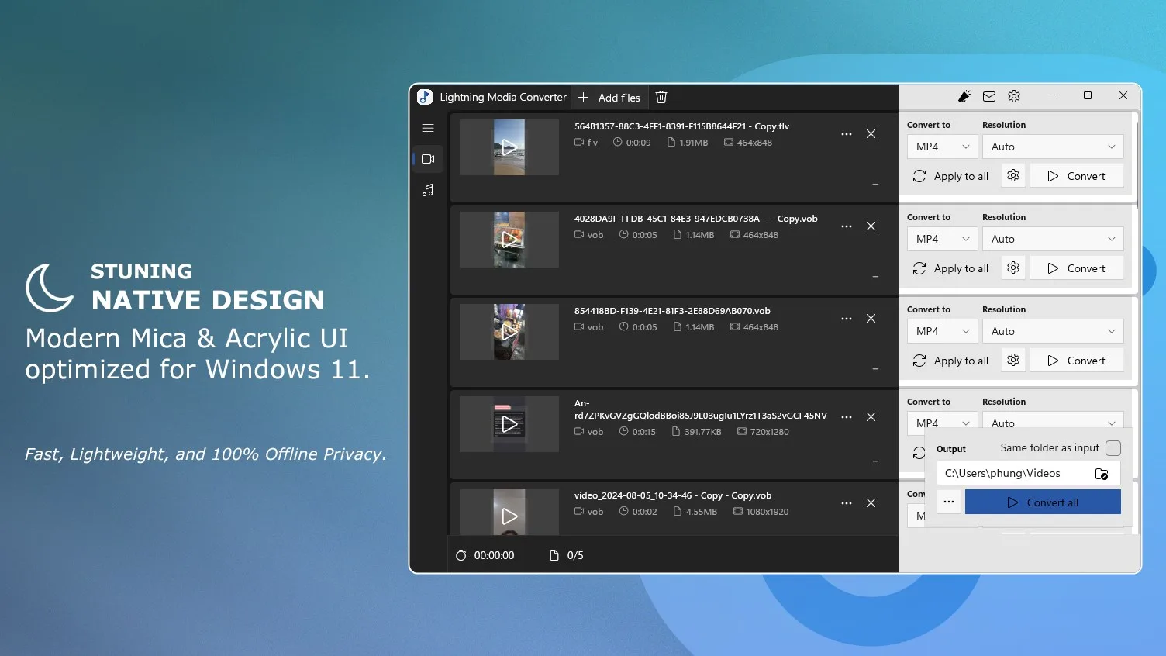Image resolution: width=1166 pixels, height=656 pixels.
Task: Remove the An-rd7ZPKv vob file
Action: coord(871,417)
